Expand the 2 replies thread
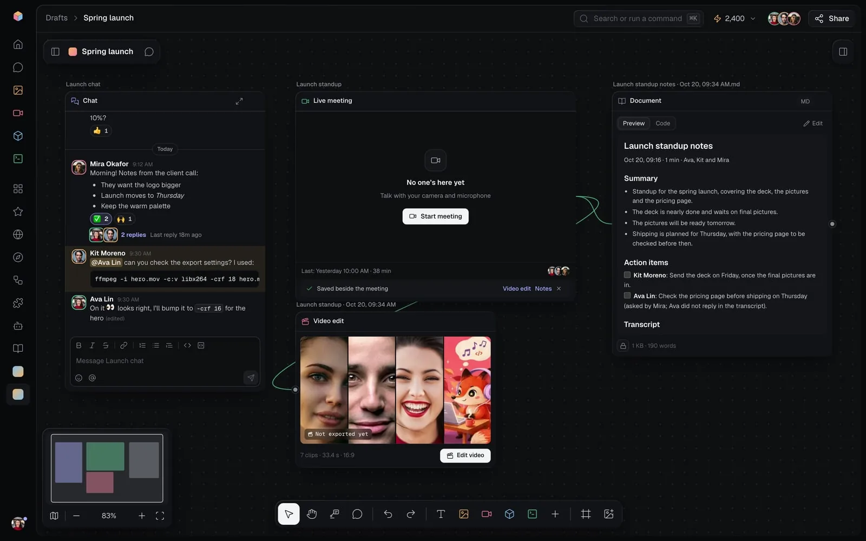This screenshot has height=541, width=866. 134,235
